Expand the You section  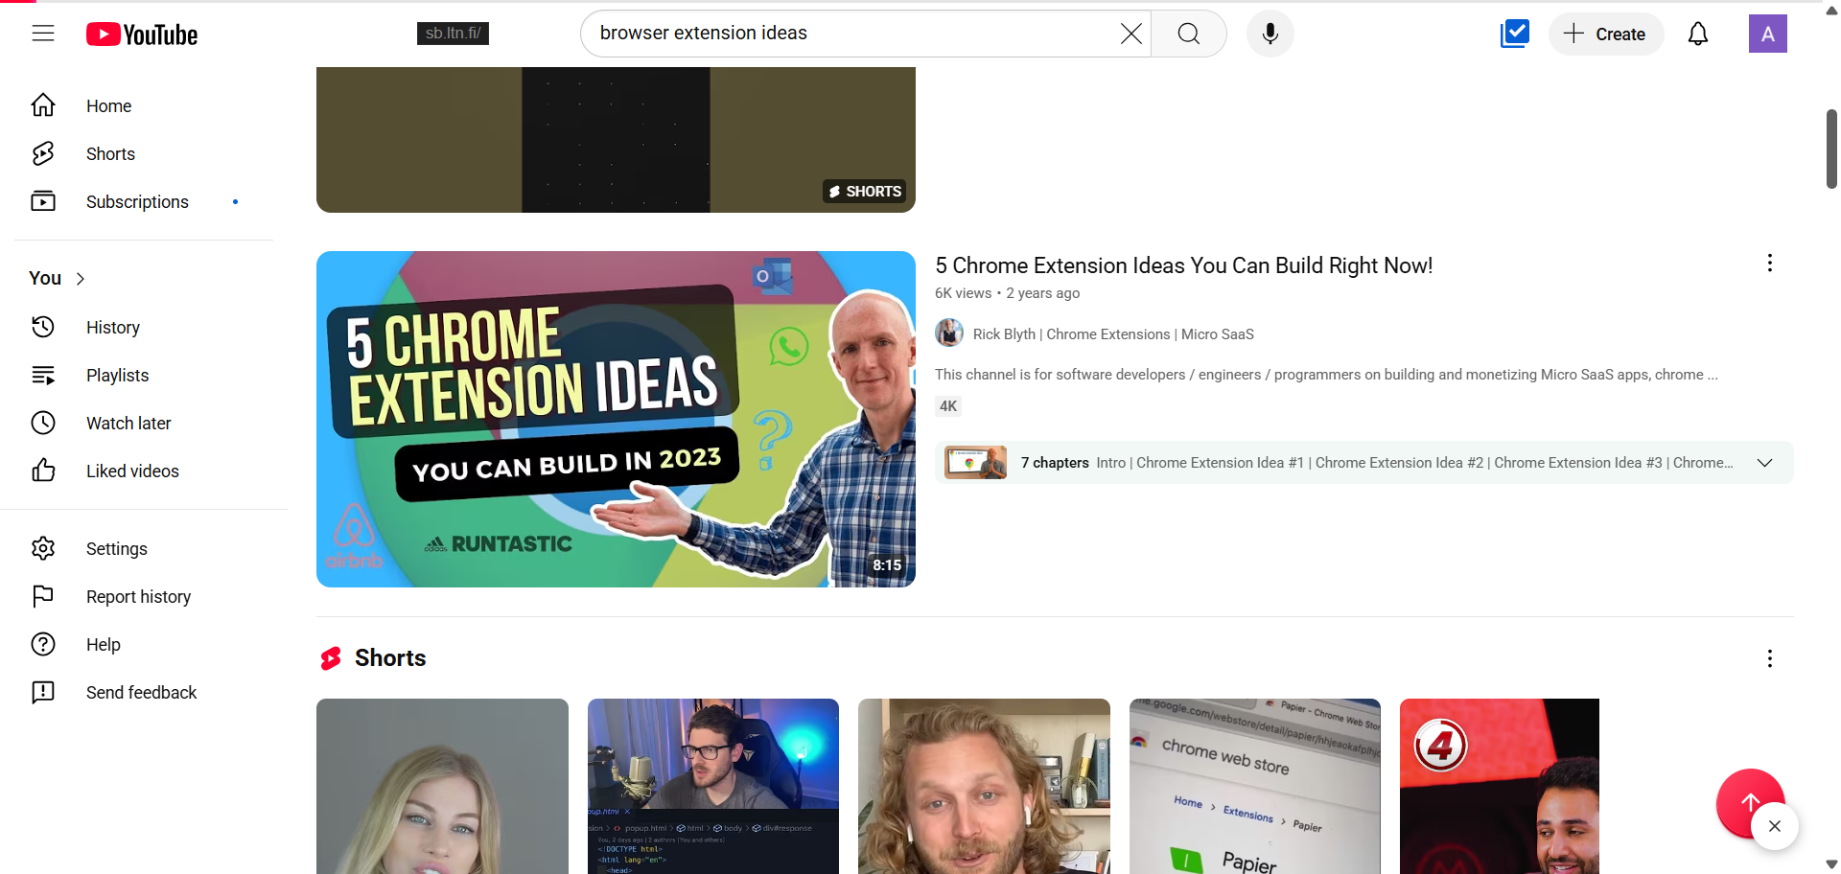click(x=58, y=278)
